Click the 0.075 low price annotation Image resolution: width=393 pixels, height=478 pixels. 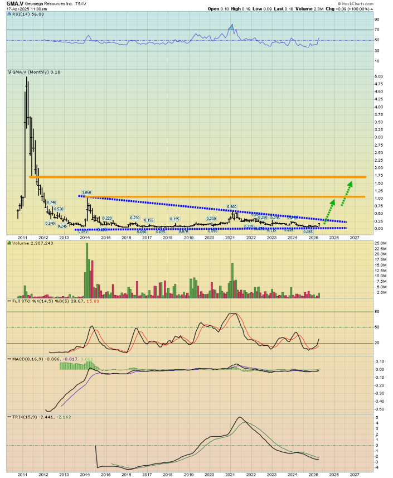83,231
